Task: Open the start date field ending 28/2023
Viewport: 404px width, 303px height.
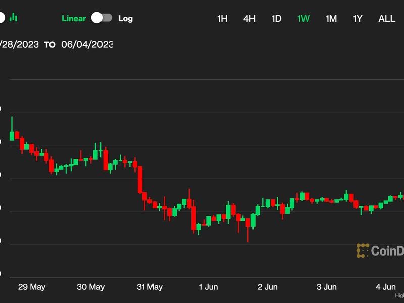Action: [x=19, y=44]
